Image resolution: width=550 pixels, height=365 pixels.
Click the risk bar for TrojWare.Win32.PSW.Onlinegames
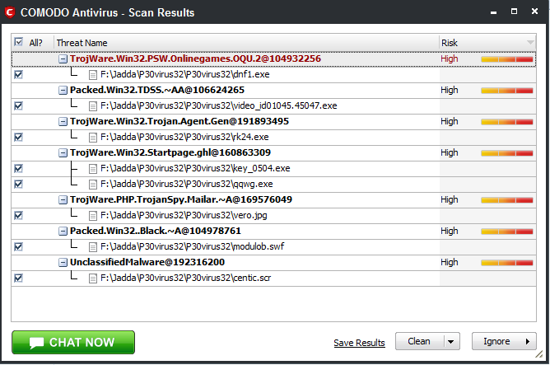click(x=507, y=59)
